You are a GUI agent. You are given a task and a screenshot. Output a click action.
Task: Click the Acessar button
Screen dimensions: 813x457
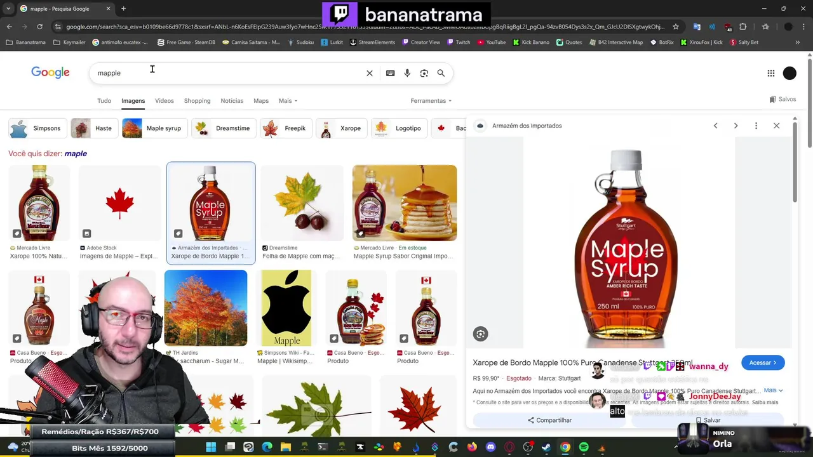[x=763, y=363]
